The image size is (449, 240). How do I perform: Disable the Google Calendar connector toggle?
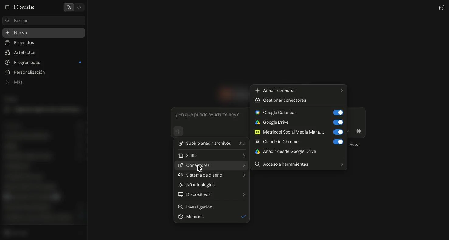pyautogui.click(x=338, y=113)
